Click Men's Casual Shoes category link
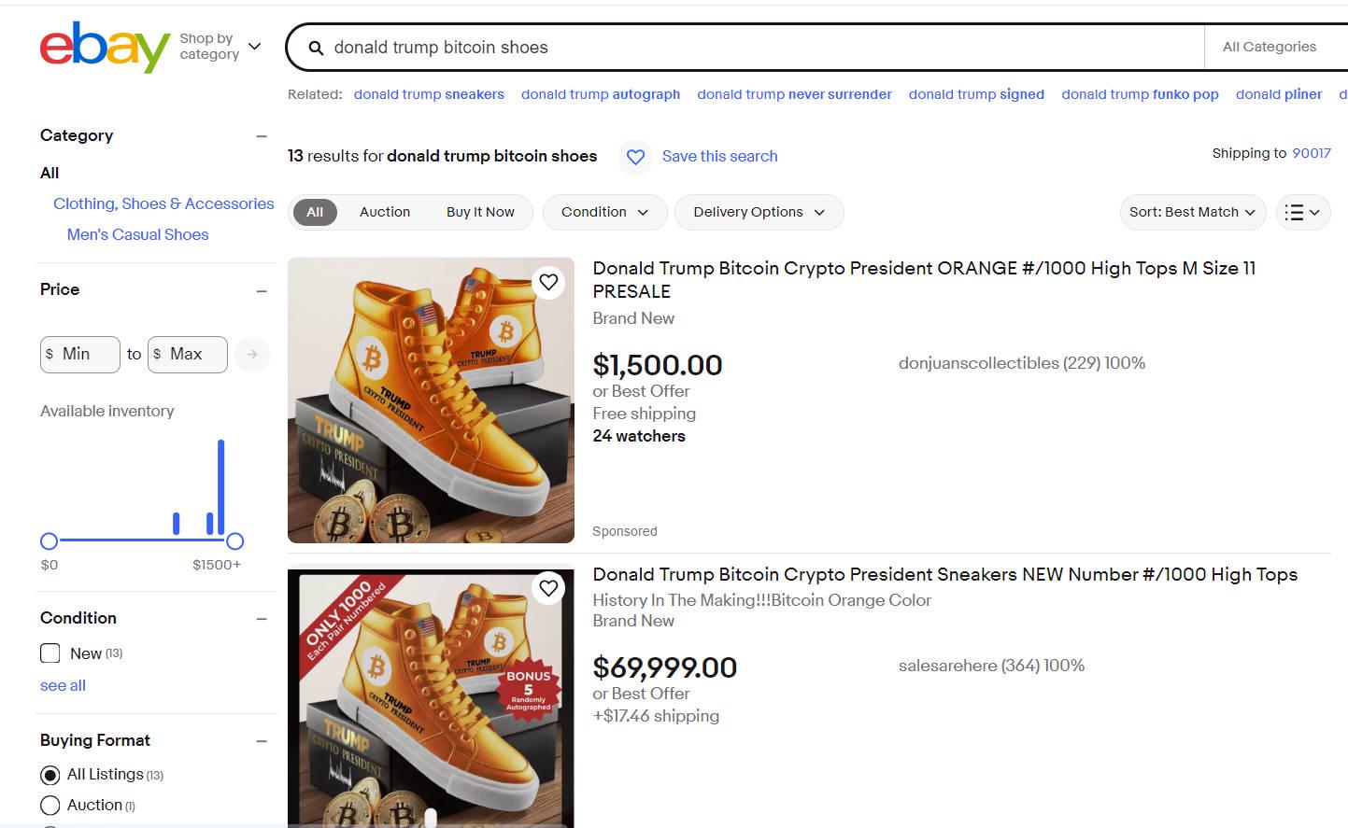This screenshot has width=1348, height=828. point(137,234)
